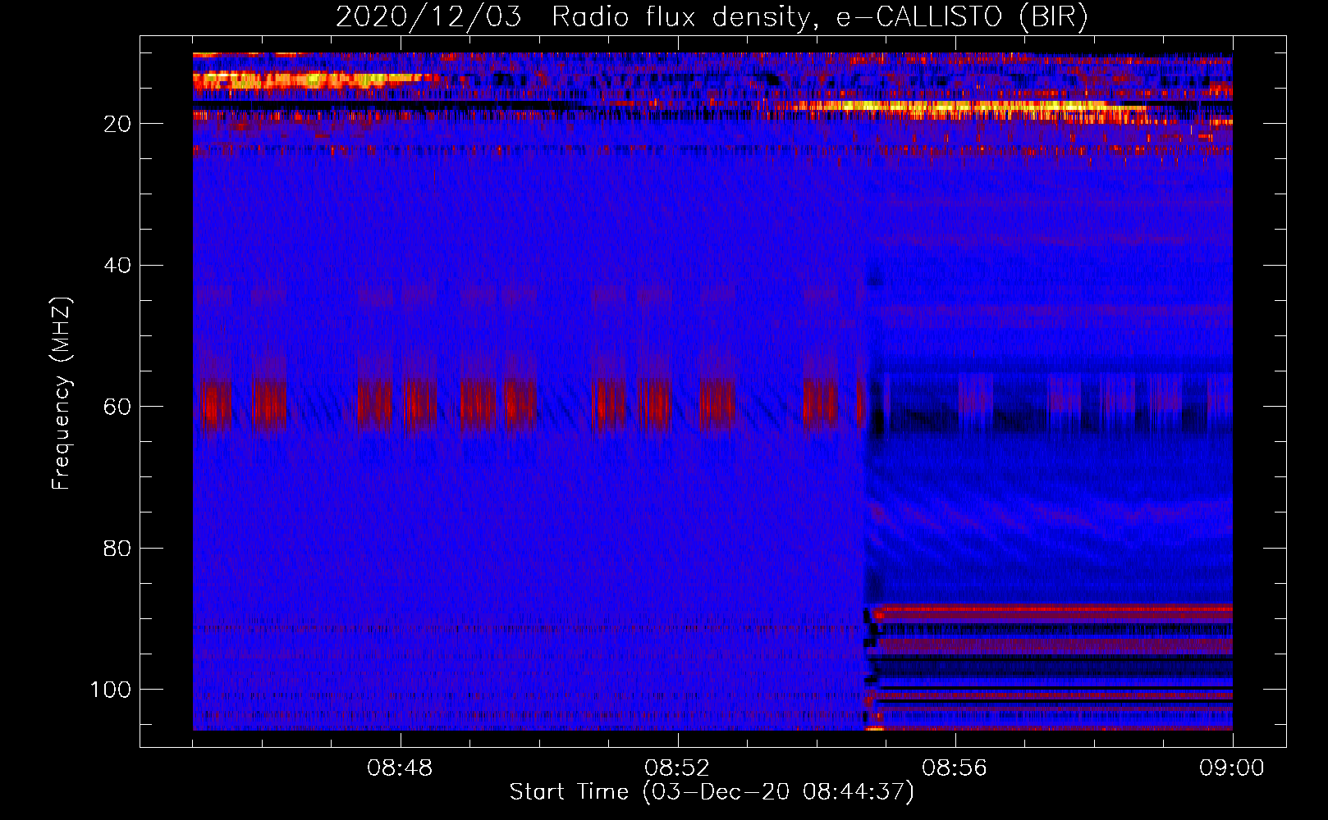The image size is (1328, 820).
Task: Click the "08:52" time tick label
Action: (677, 768)
